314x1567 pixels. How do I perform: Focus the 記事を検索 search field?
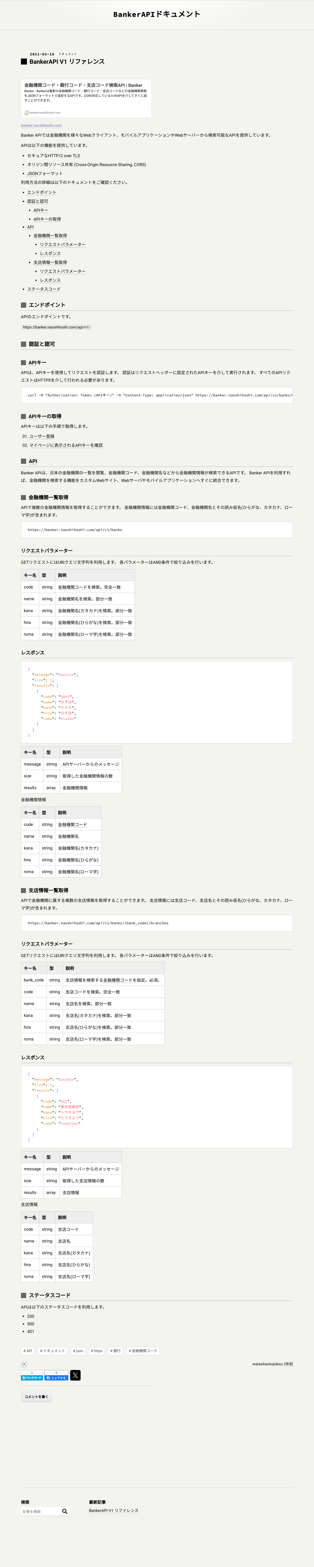coord(41,1511)
